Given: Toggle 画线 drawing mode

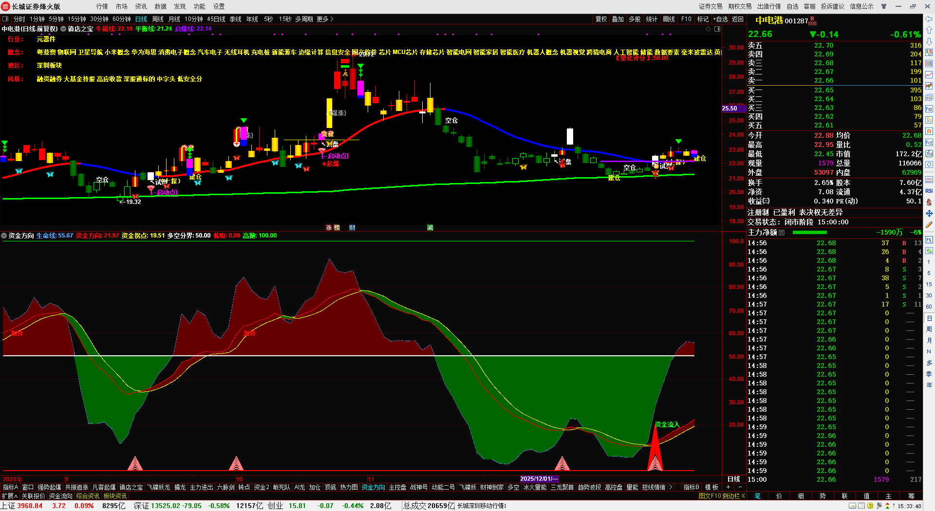Looking at the screenshot, I should (669, 19).
